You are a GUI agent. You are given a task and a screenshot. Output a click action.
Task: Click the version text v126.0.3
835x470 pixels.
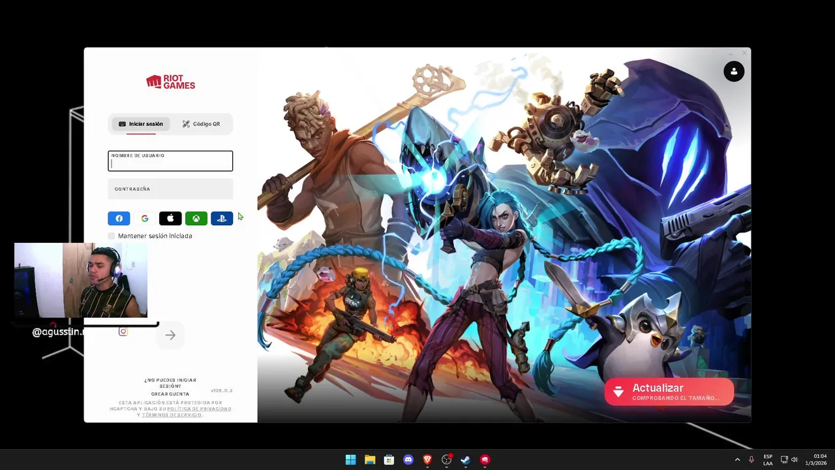coord(222,390)
